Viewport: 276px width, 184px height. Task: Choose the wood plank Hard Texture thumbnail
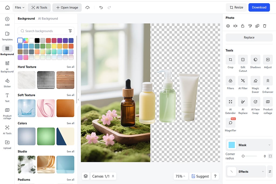coord(65,80)
